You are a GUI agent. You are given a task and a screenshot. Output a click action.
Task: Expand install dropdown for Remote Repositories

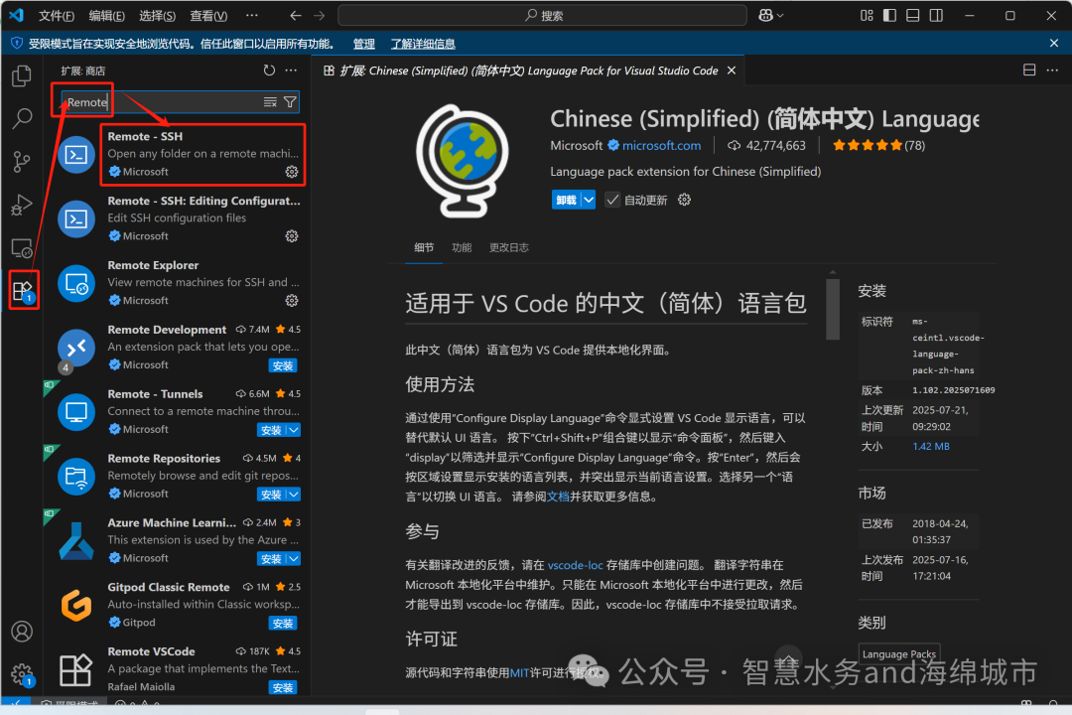click(x=293, y=494)
